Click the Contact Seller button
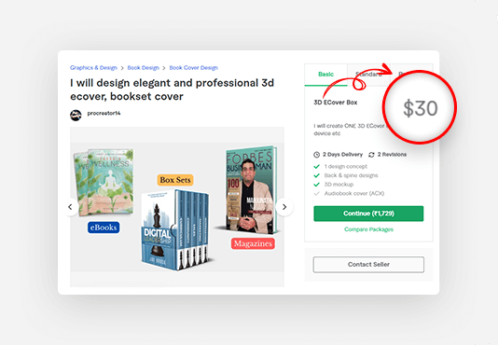Viewport: 498px width, 345px height. click(368, 264)
